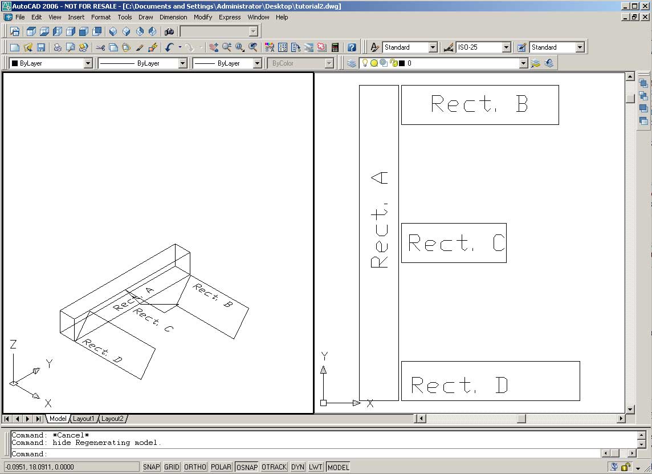Click the drawing area horizontal scrollbar thumb
The image size is (652, 474).
pyautogui.click(x=521, y=418)
